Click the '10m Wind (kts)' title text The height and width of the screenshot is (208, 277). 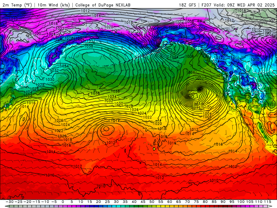pyautogui.click(x=54, y=5)
